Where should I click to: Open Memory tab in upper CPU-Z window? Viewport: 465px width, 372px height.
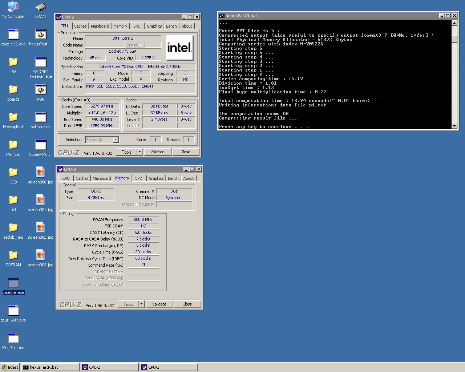pyautogui.click(x=120, y=26)
